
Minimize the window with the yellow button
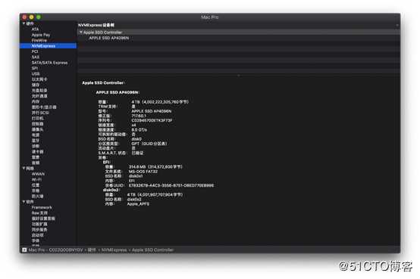point(32,17)
